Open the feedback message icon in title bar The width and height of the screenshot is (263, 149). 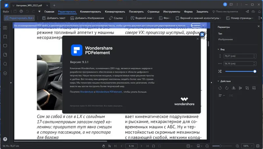click(x=231, y=5)
